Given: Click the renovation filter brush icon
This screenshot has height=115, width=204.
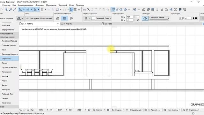Looking at the screenshot, I should 171,10.
